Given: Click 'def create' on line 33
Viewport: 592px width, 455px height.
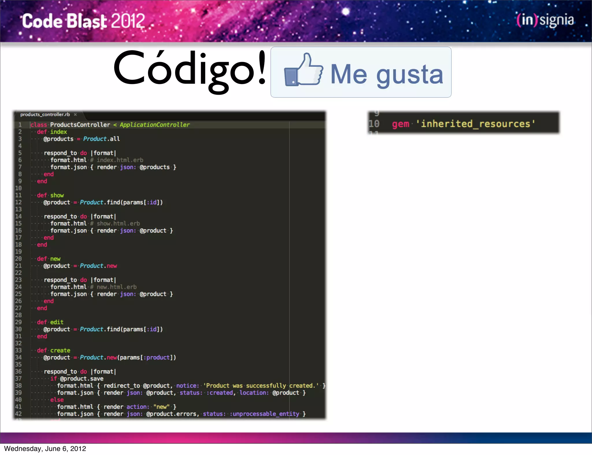Looking at the screenshot, I should (x=54, y=350).
